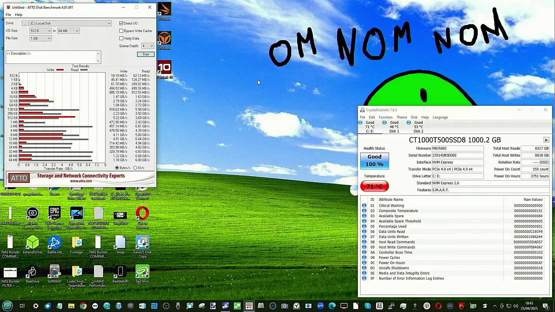Launch the Steam desktop shortcut
555x312 pixels.
pos(54,192)
